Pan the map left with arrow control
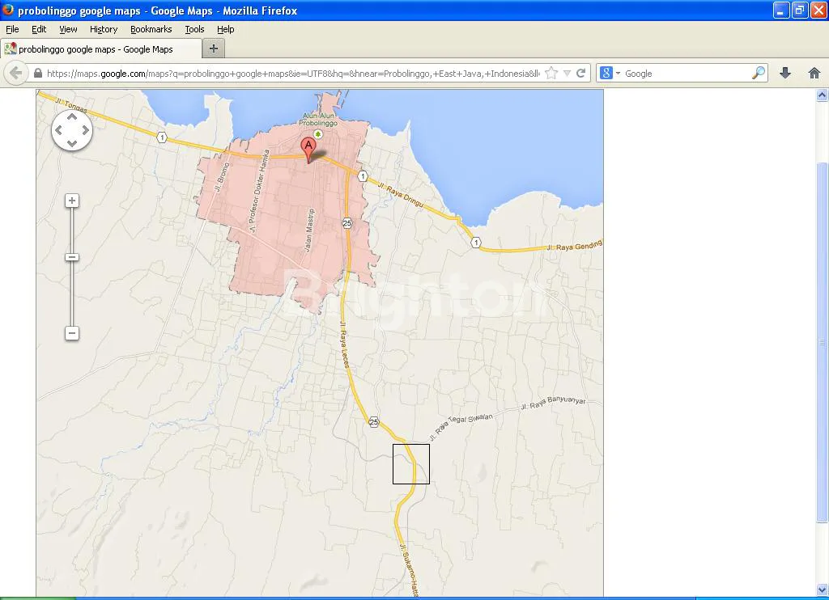Viewport: 829px width, 600px height. pyautogui.click(x=59, y=130)
